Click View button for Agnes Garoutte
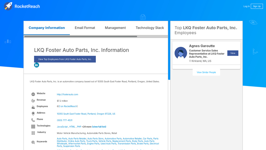The height and width of the screenshot is (150, 266). pyautogui.click(x=233, y=53)
